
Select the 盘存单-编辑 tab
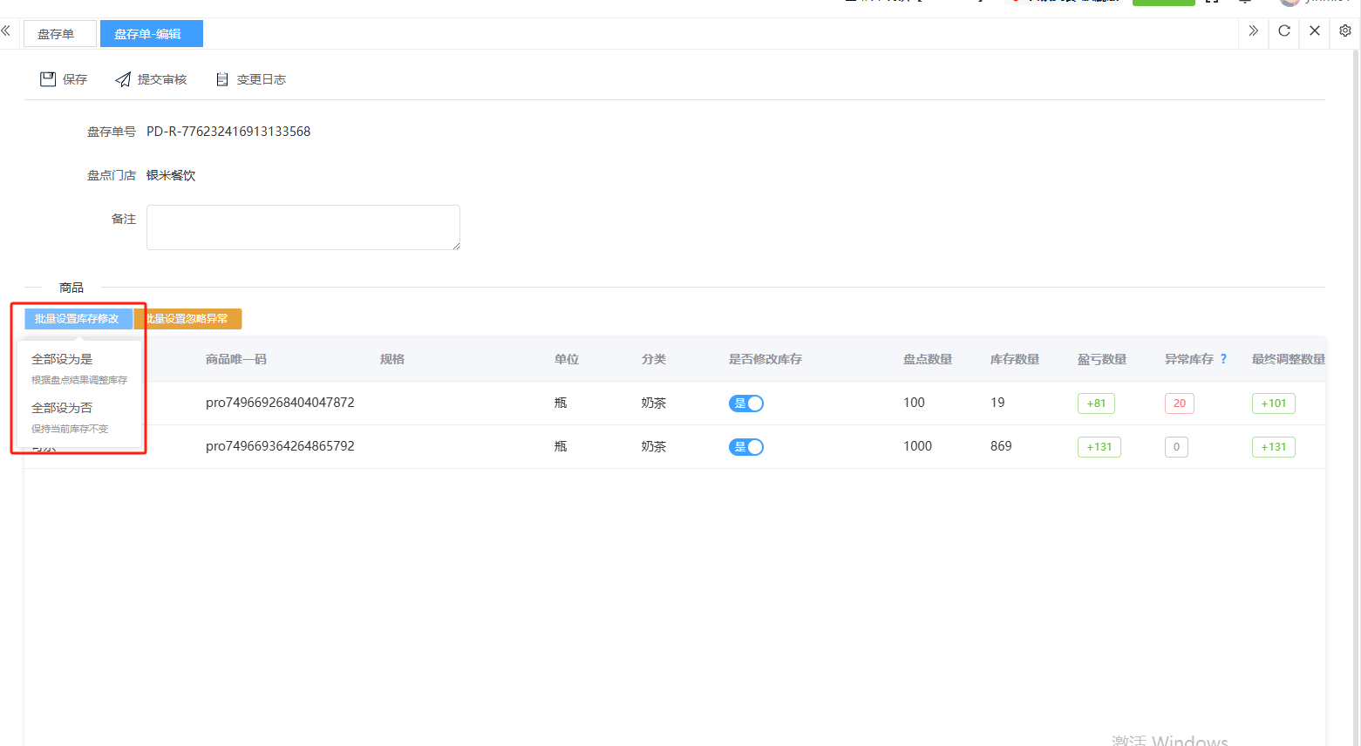[x=148, y=34]
